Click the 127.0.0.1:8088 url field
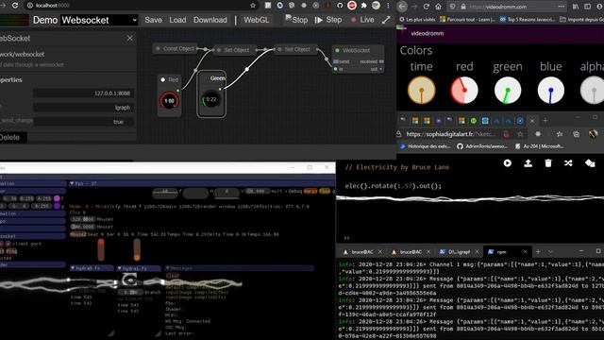 (x=84, y=93)
